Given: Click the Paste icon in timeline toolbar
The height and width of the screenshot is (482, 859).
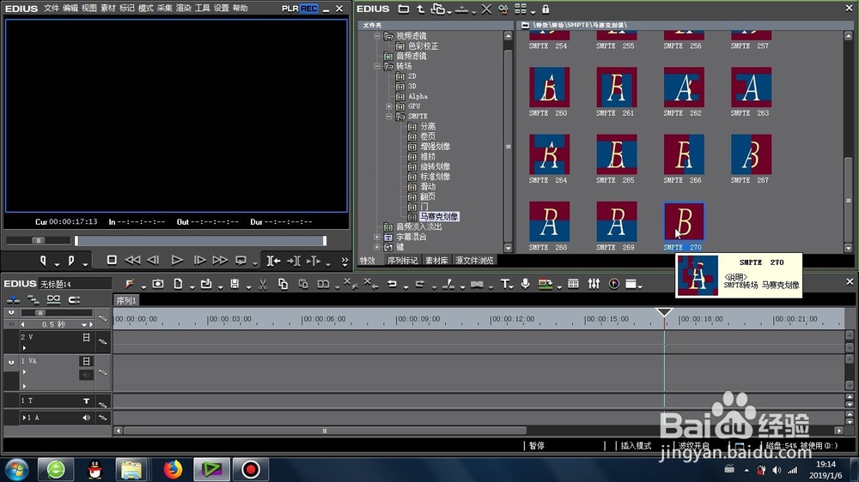Looking at the screenshot, I should [x=303, y=283].
